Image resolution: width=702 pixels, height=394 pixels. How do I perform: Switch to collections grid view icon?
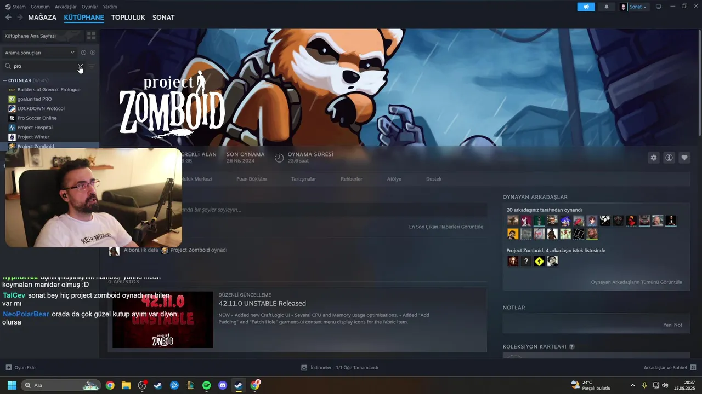click(x=92, y=36)
